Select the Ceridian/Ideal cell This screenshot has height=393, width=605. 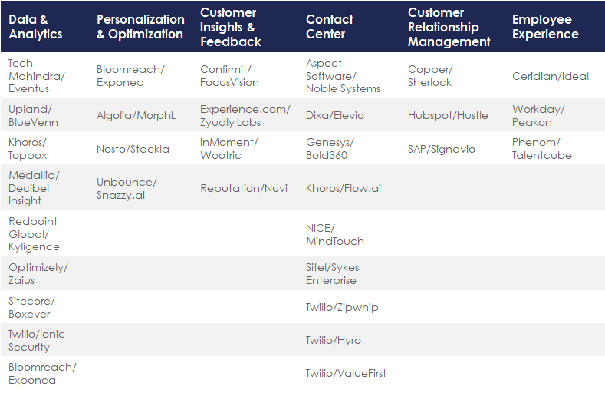pyautogui.click(x=551, y=76)
